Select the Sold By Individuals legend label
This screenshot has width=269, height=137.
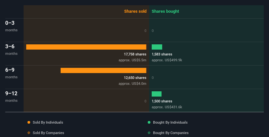point(48,122)
